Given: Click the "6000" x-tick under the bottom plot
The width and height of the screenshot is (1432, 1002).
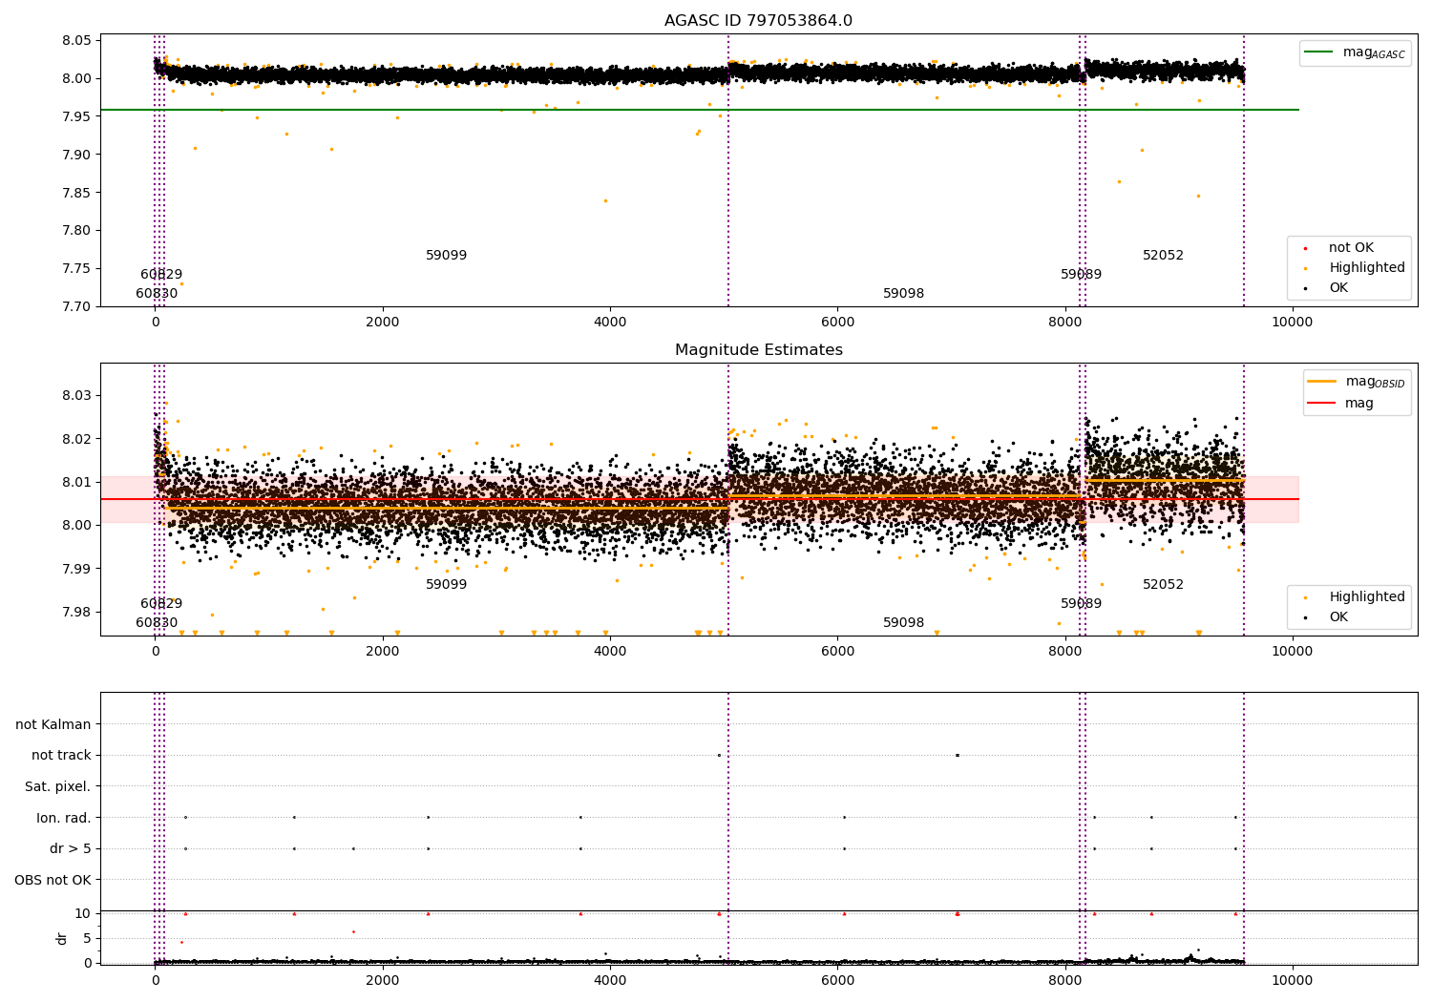Looking at the screenshot, I should 837,980.
